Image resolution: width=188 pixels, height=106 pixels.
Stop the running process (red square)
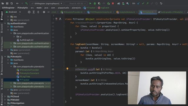pos(113,4)
